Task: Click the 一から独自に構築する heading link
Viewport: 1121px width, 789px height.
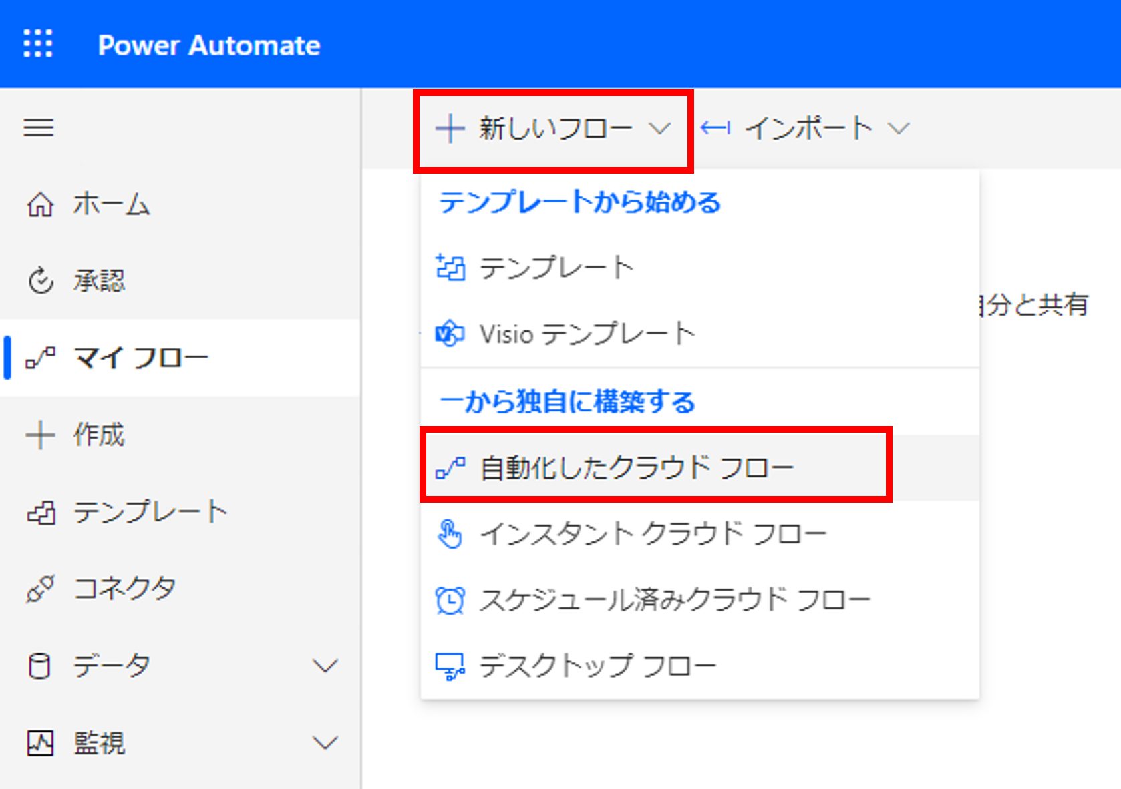Action: 566,401
